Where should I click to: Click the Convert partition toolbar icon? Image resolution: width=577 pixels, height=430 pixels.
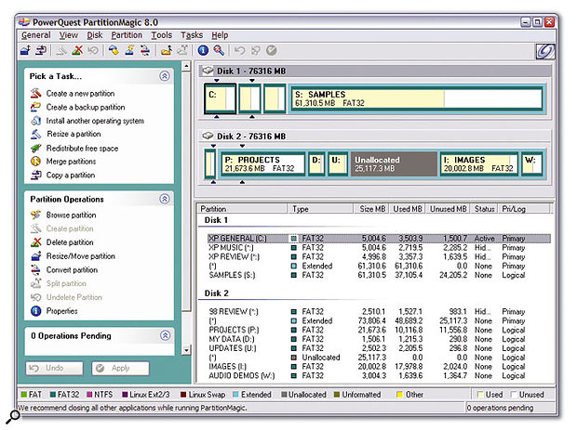145,50
